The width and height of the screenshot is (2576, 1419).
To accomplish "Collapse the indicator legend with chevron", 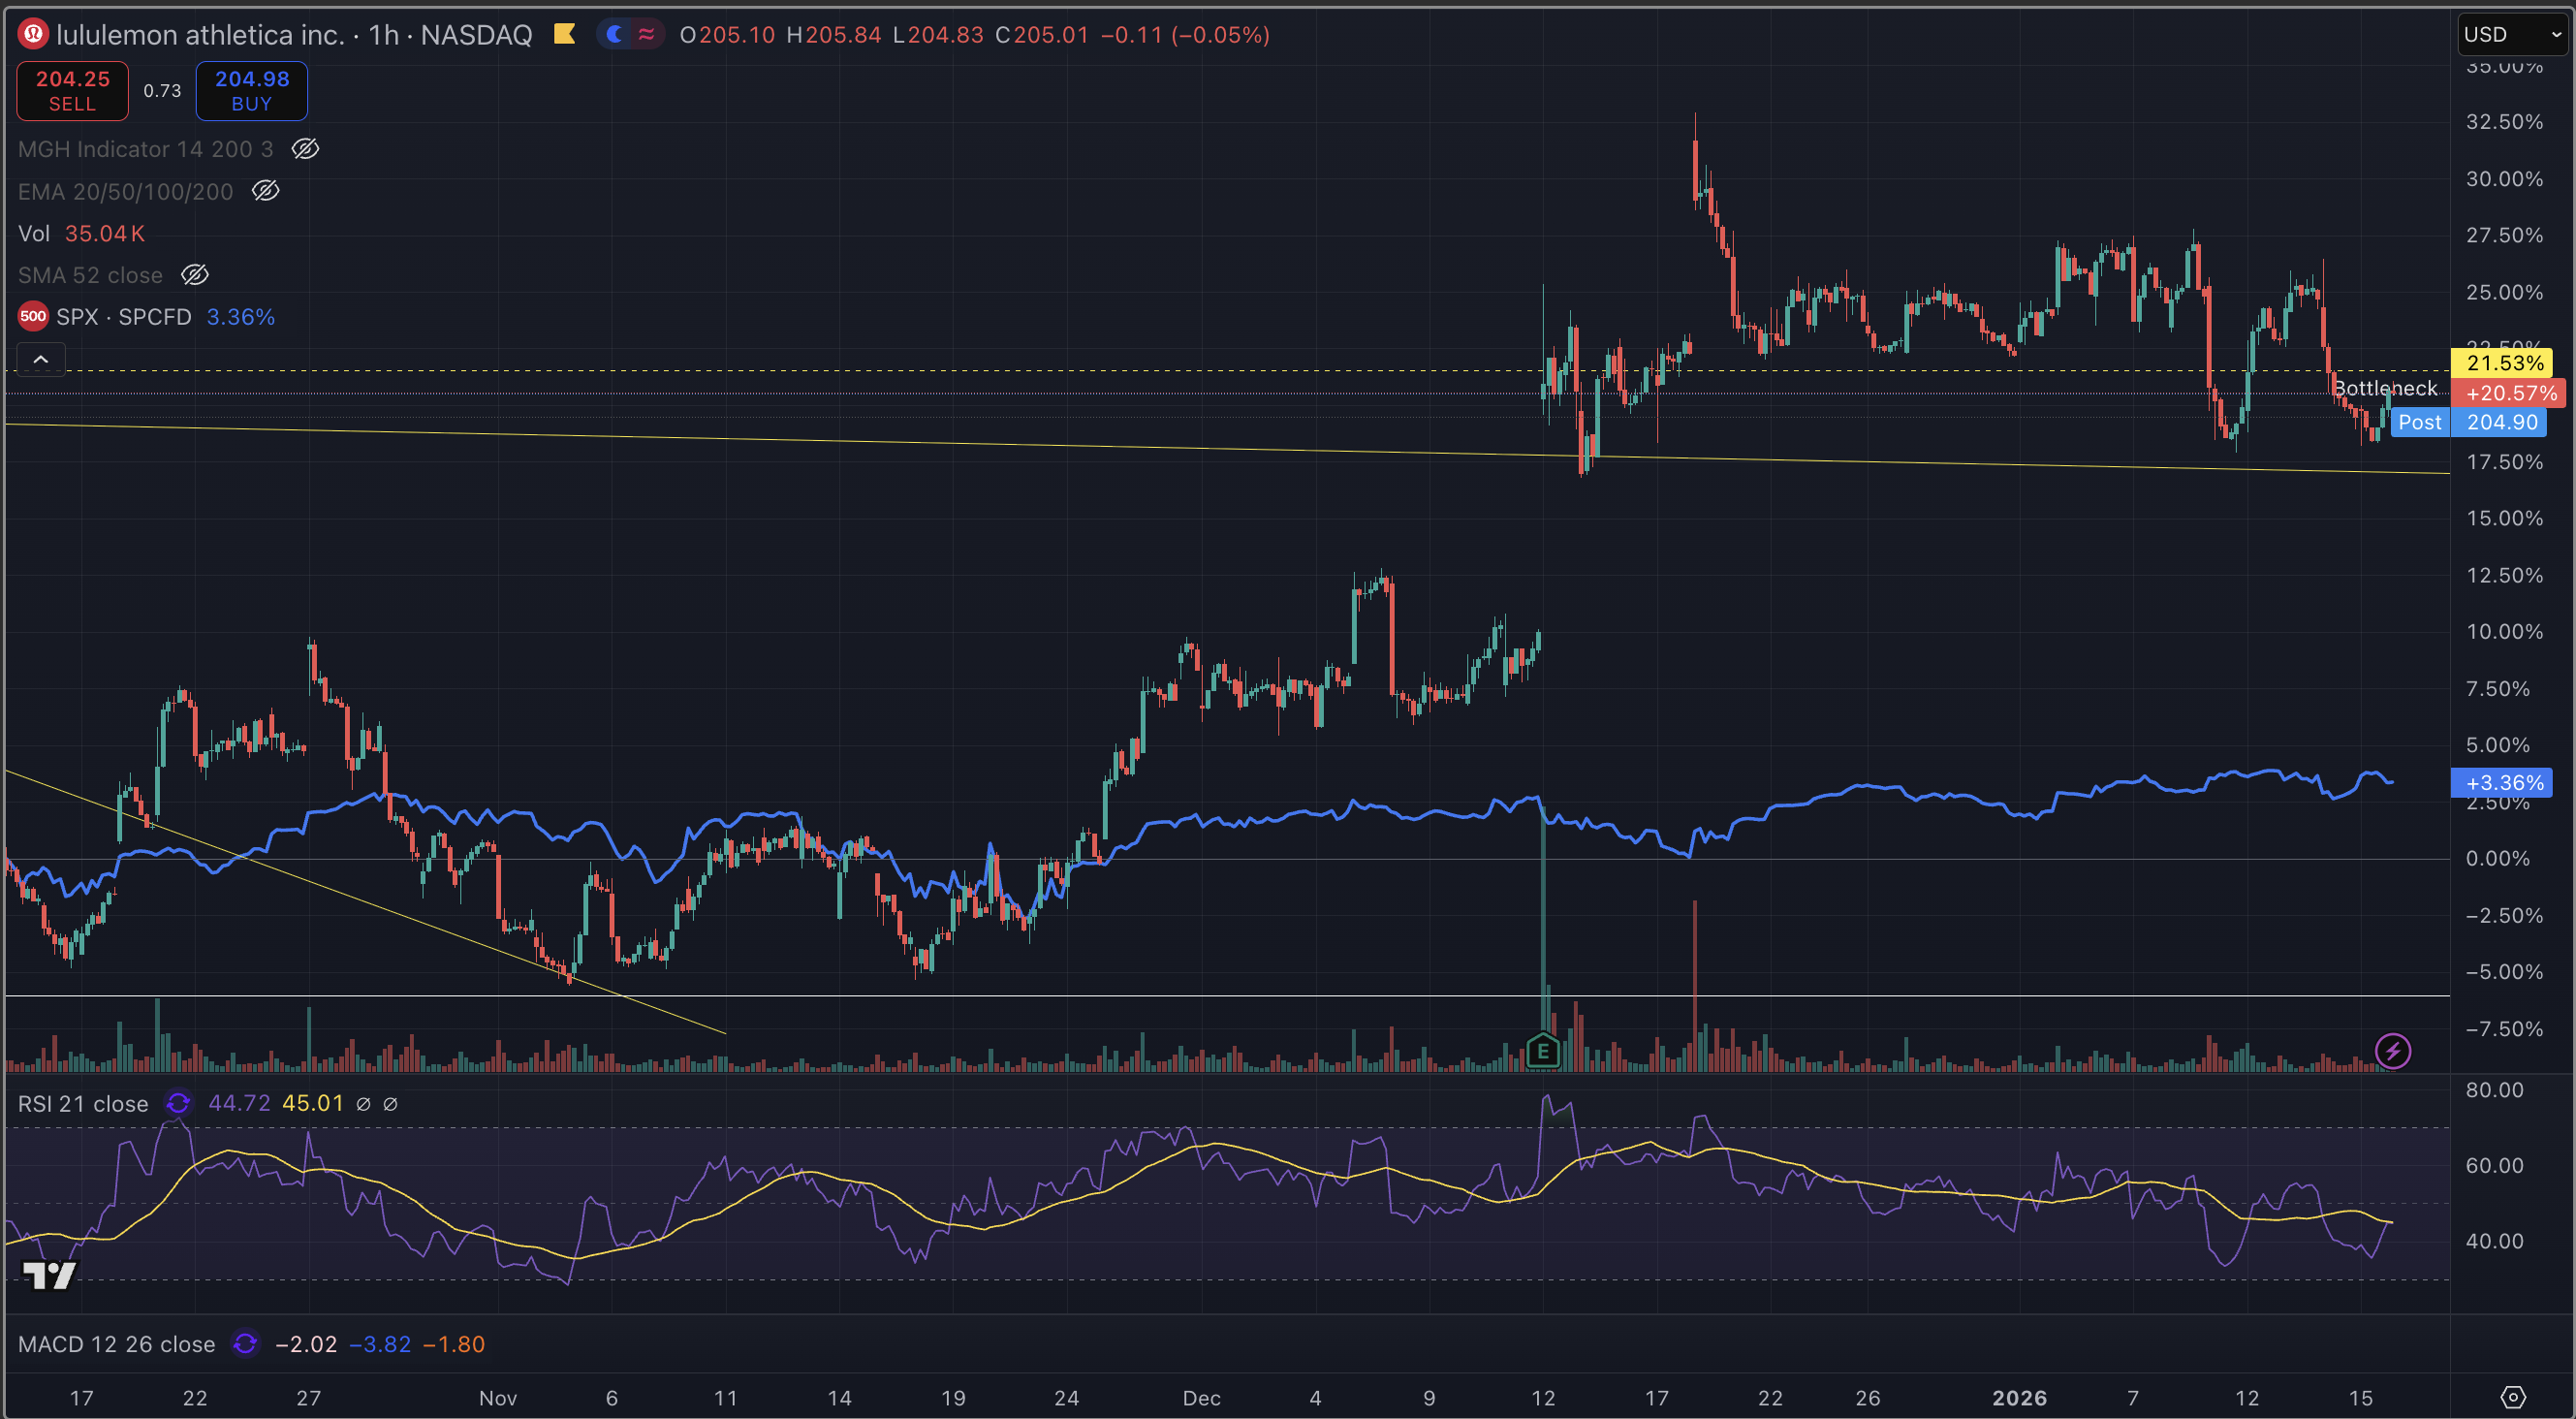I will pyautogui.click(x=41, y=359).
